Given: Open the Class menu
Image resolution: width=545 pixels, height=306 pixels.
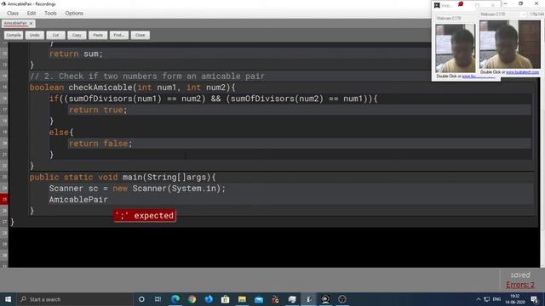Looking at the screenshot, I should pos(13,14).
